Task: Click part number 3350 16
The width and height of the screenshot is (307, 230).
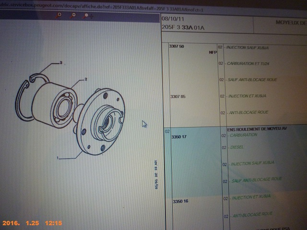Action: pyautogui.click(x=180, y=201)
